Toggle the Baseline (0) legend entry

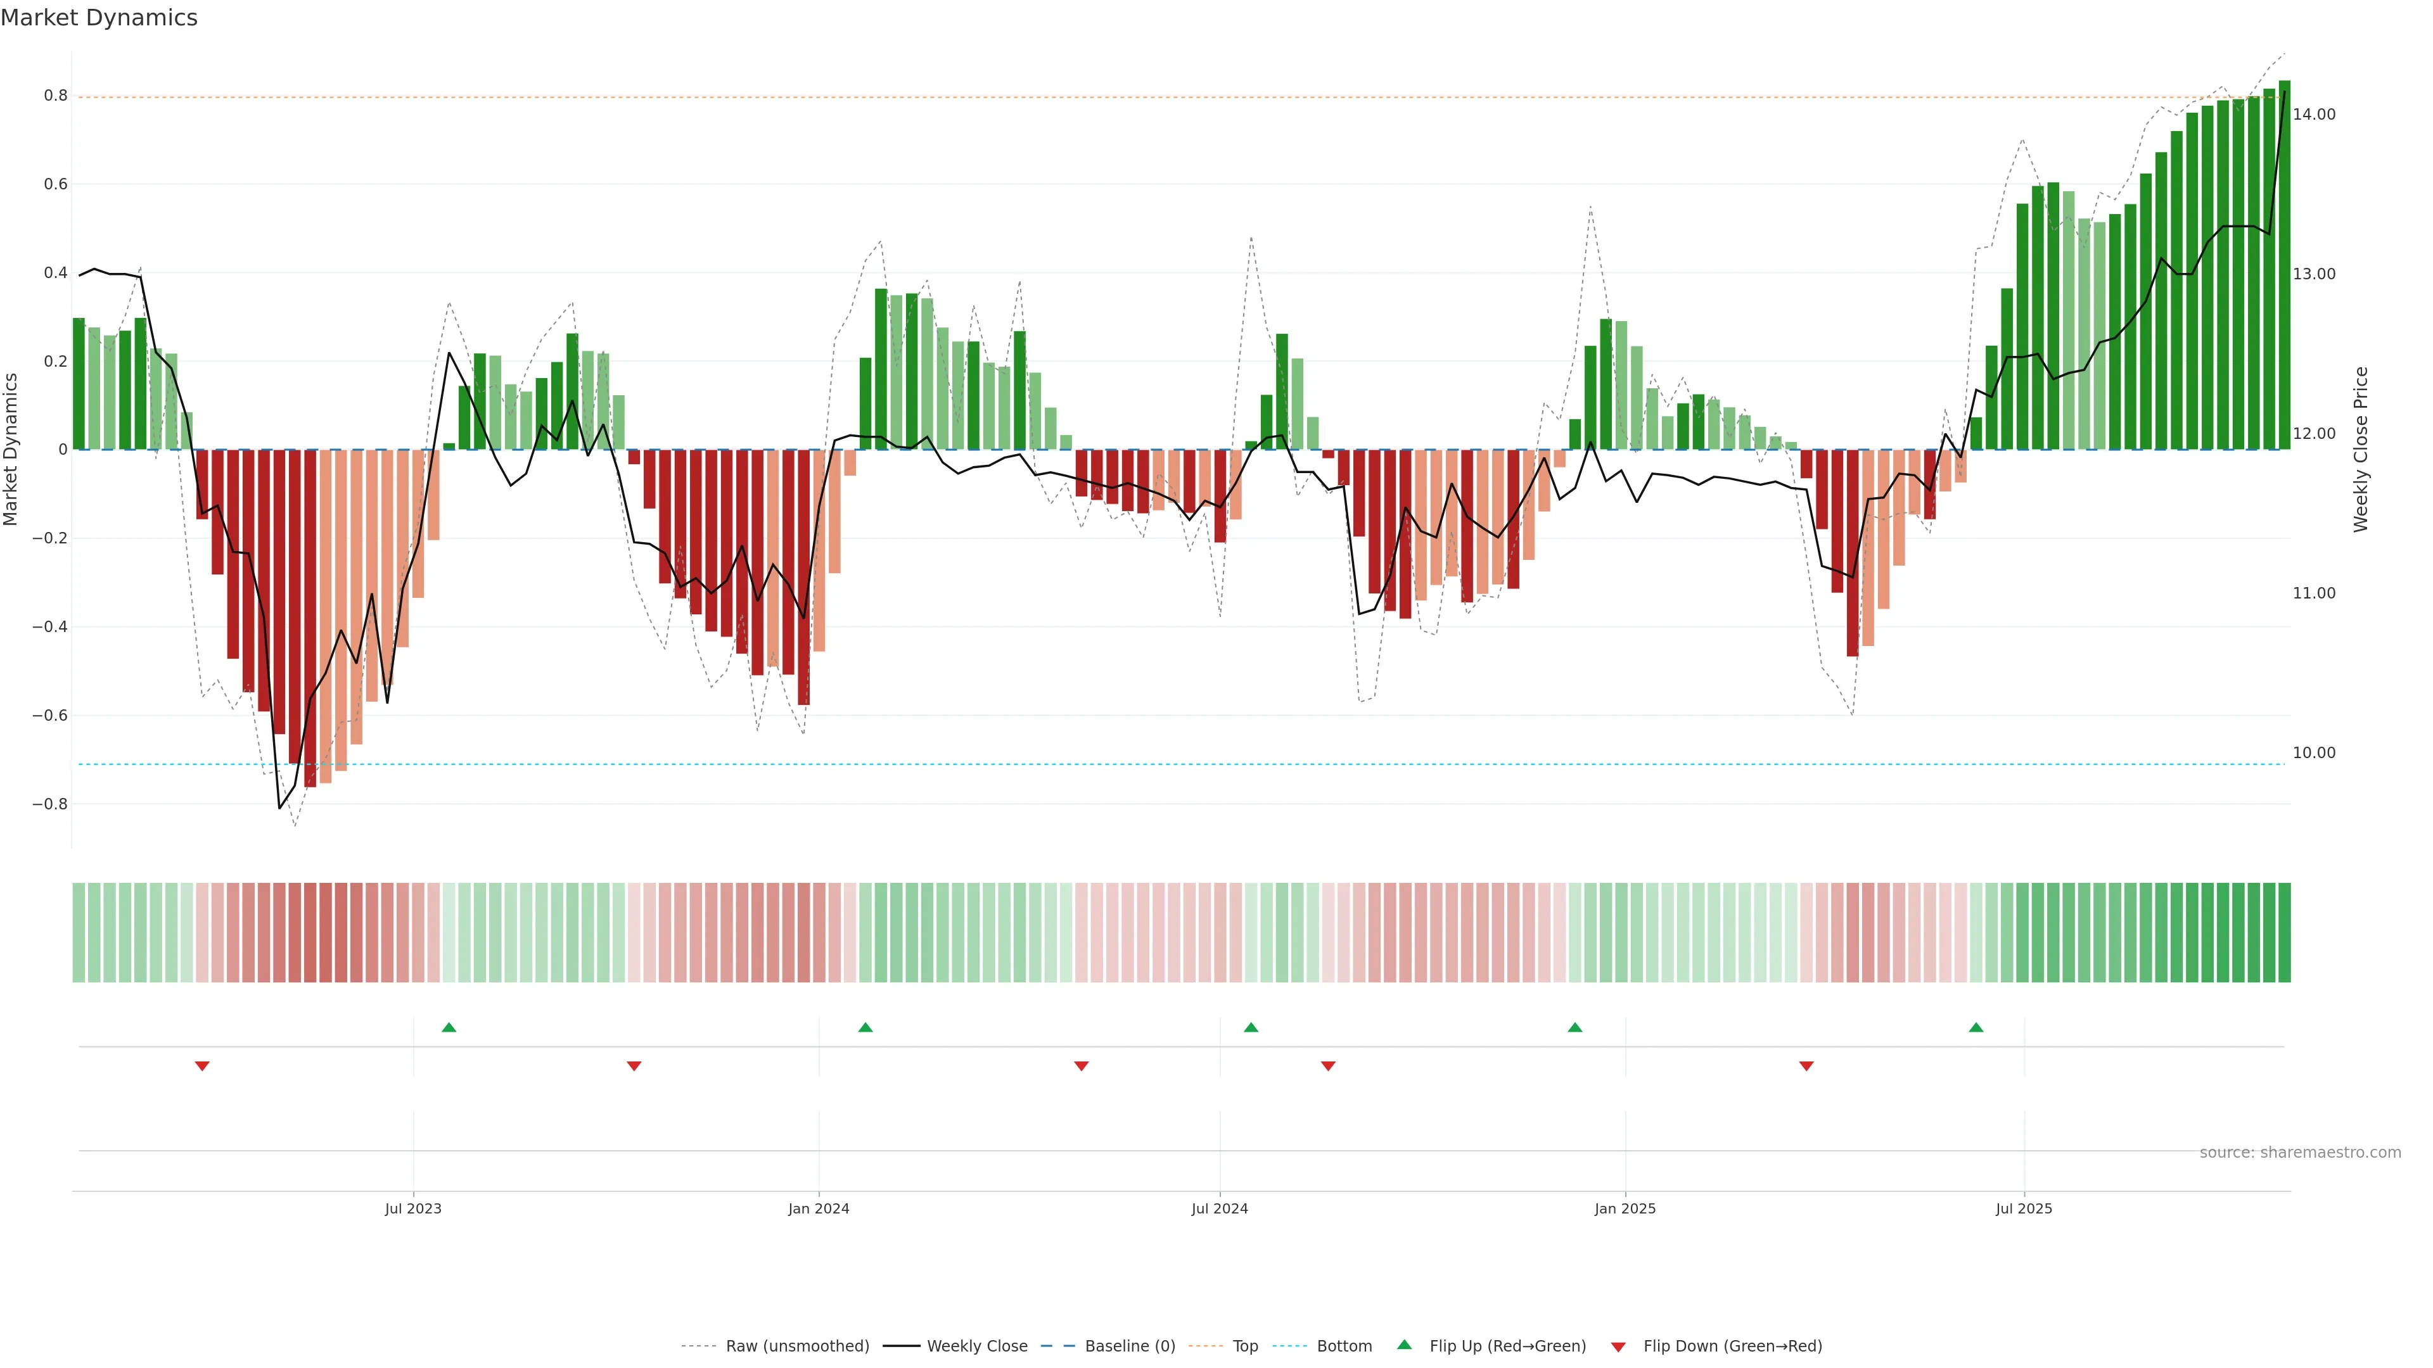1130,1346
